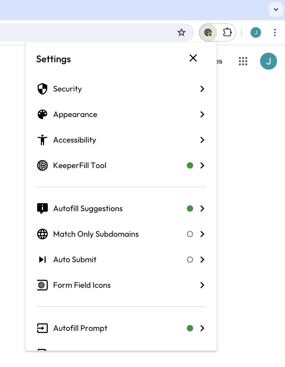Screen dimensions: 285x367
Task: Expand the Autofill Prompt chevron arrow
Action: tap(202, 328)
